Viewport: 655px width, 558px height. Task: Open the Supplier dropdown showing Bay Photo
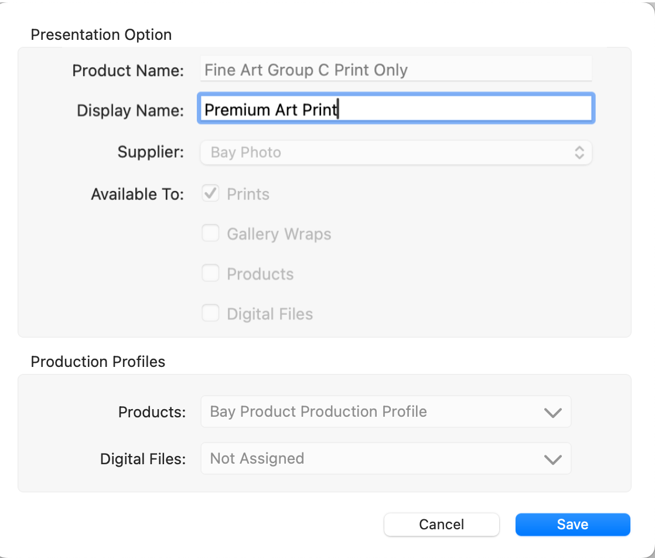(x=387, y=152)
